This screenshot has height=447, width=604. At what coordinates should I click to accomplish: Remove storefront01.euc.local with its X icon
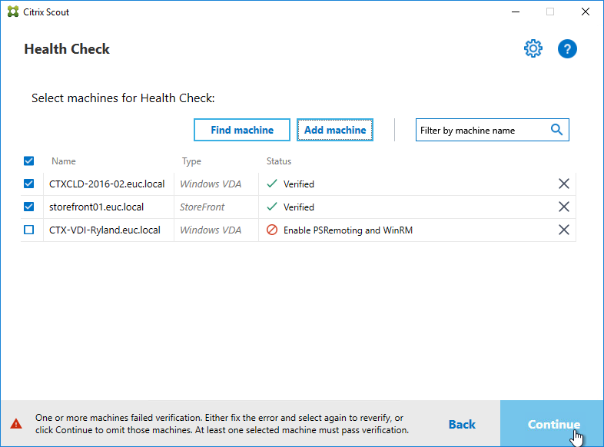coord(563,207)
